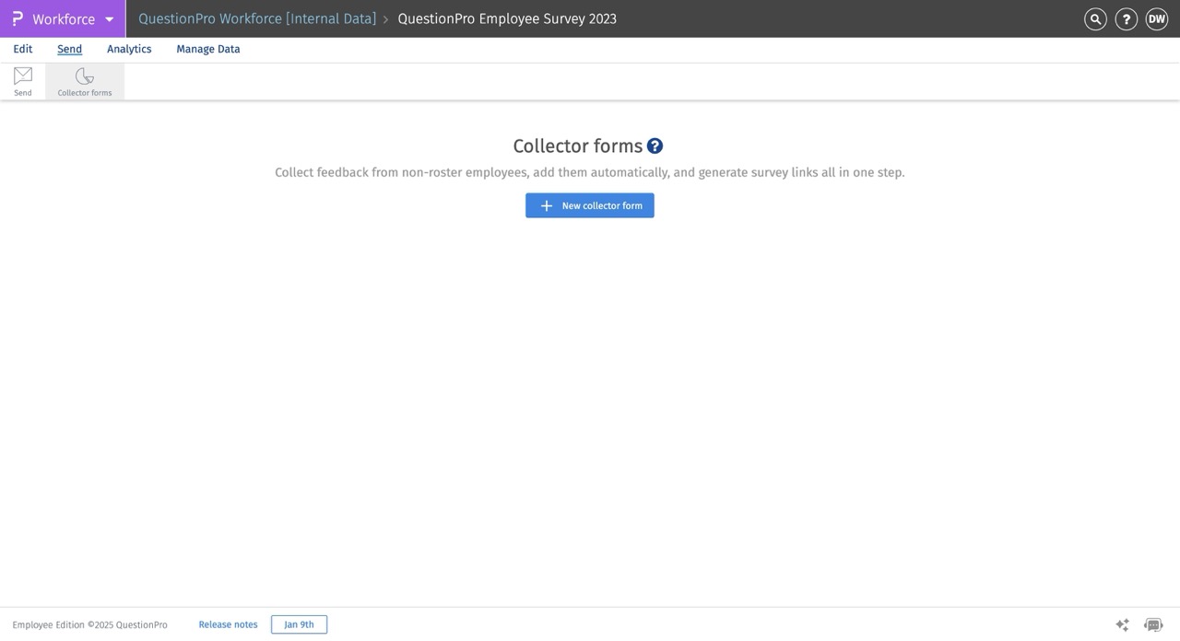This screenshot has width=1180, height=641.
Task: Open the help question mark icon in header
Action: pos(1126,18)
